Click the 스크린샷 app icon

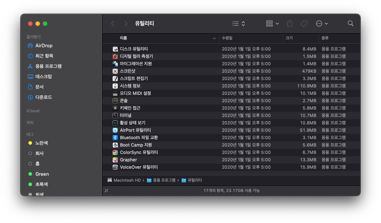tap(115, 71)
